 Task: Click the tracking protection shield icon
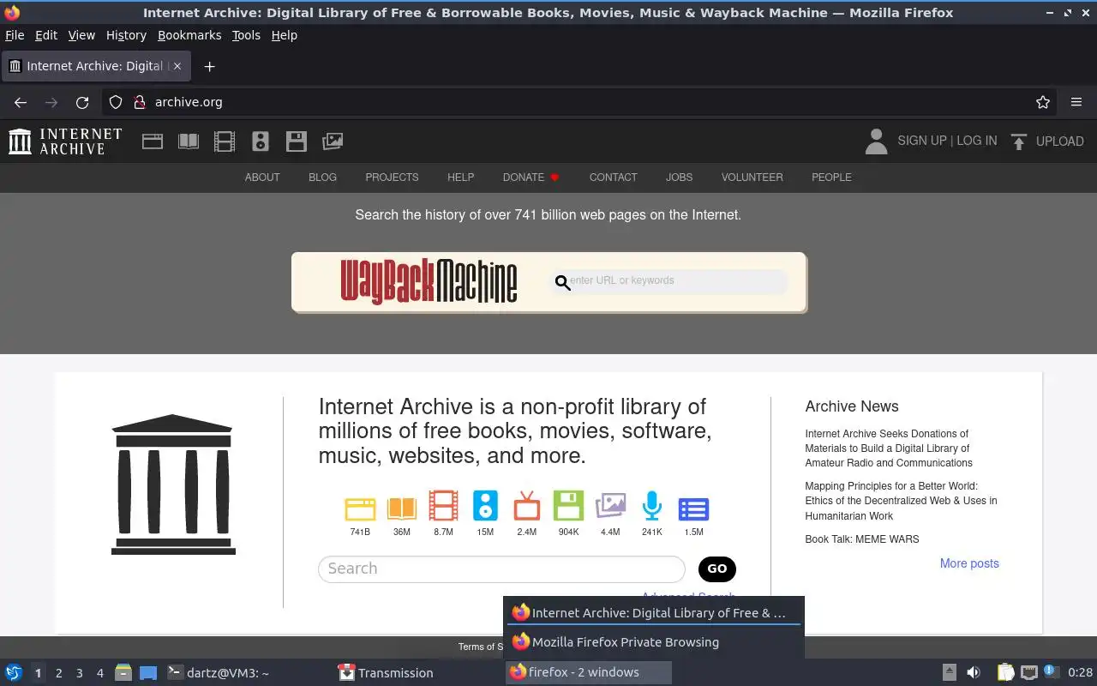tap(116, 102)
